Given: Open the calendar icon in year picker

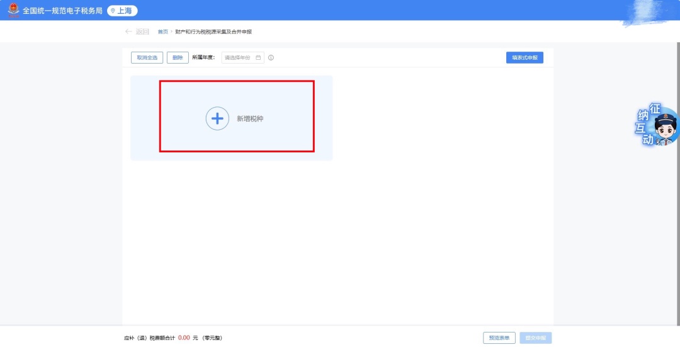Looking at the screenshot, I should (x=258, y=57).
